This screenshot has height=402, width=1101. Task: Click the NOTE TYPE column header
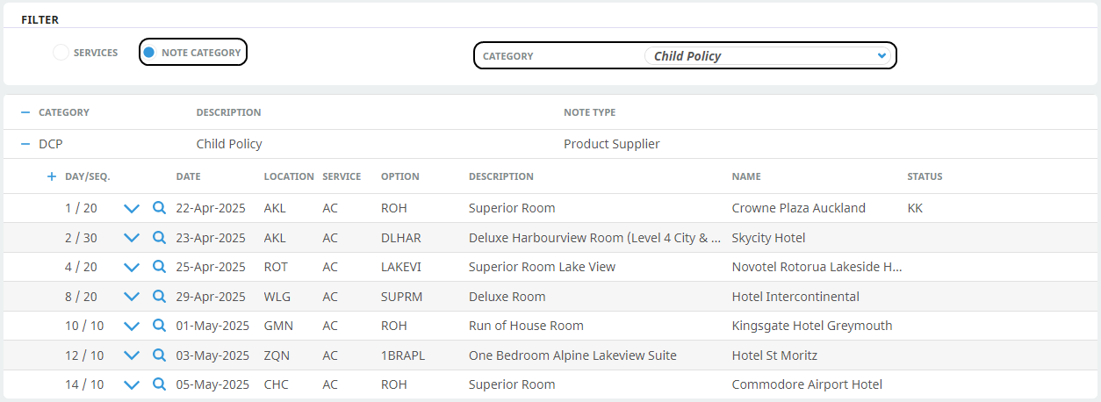(589, 112)
